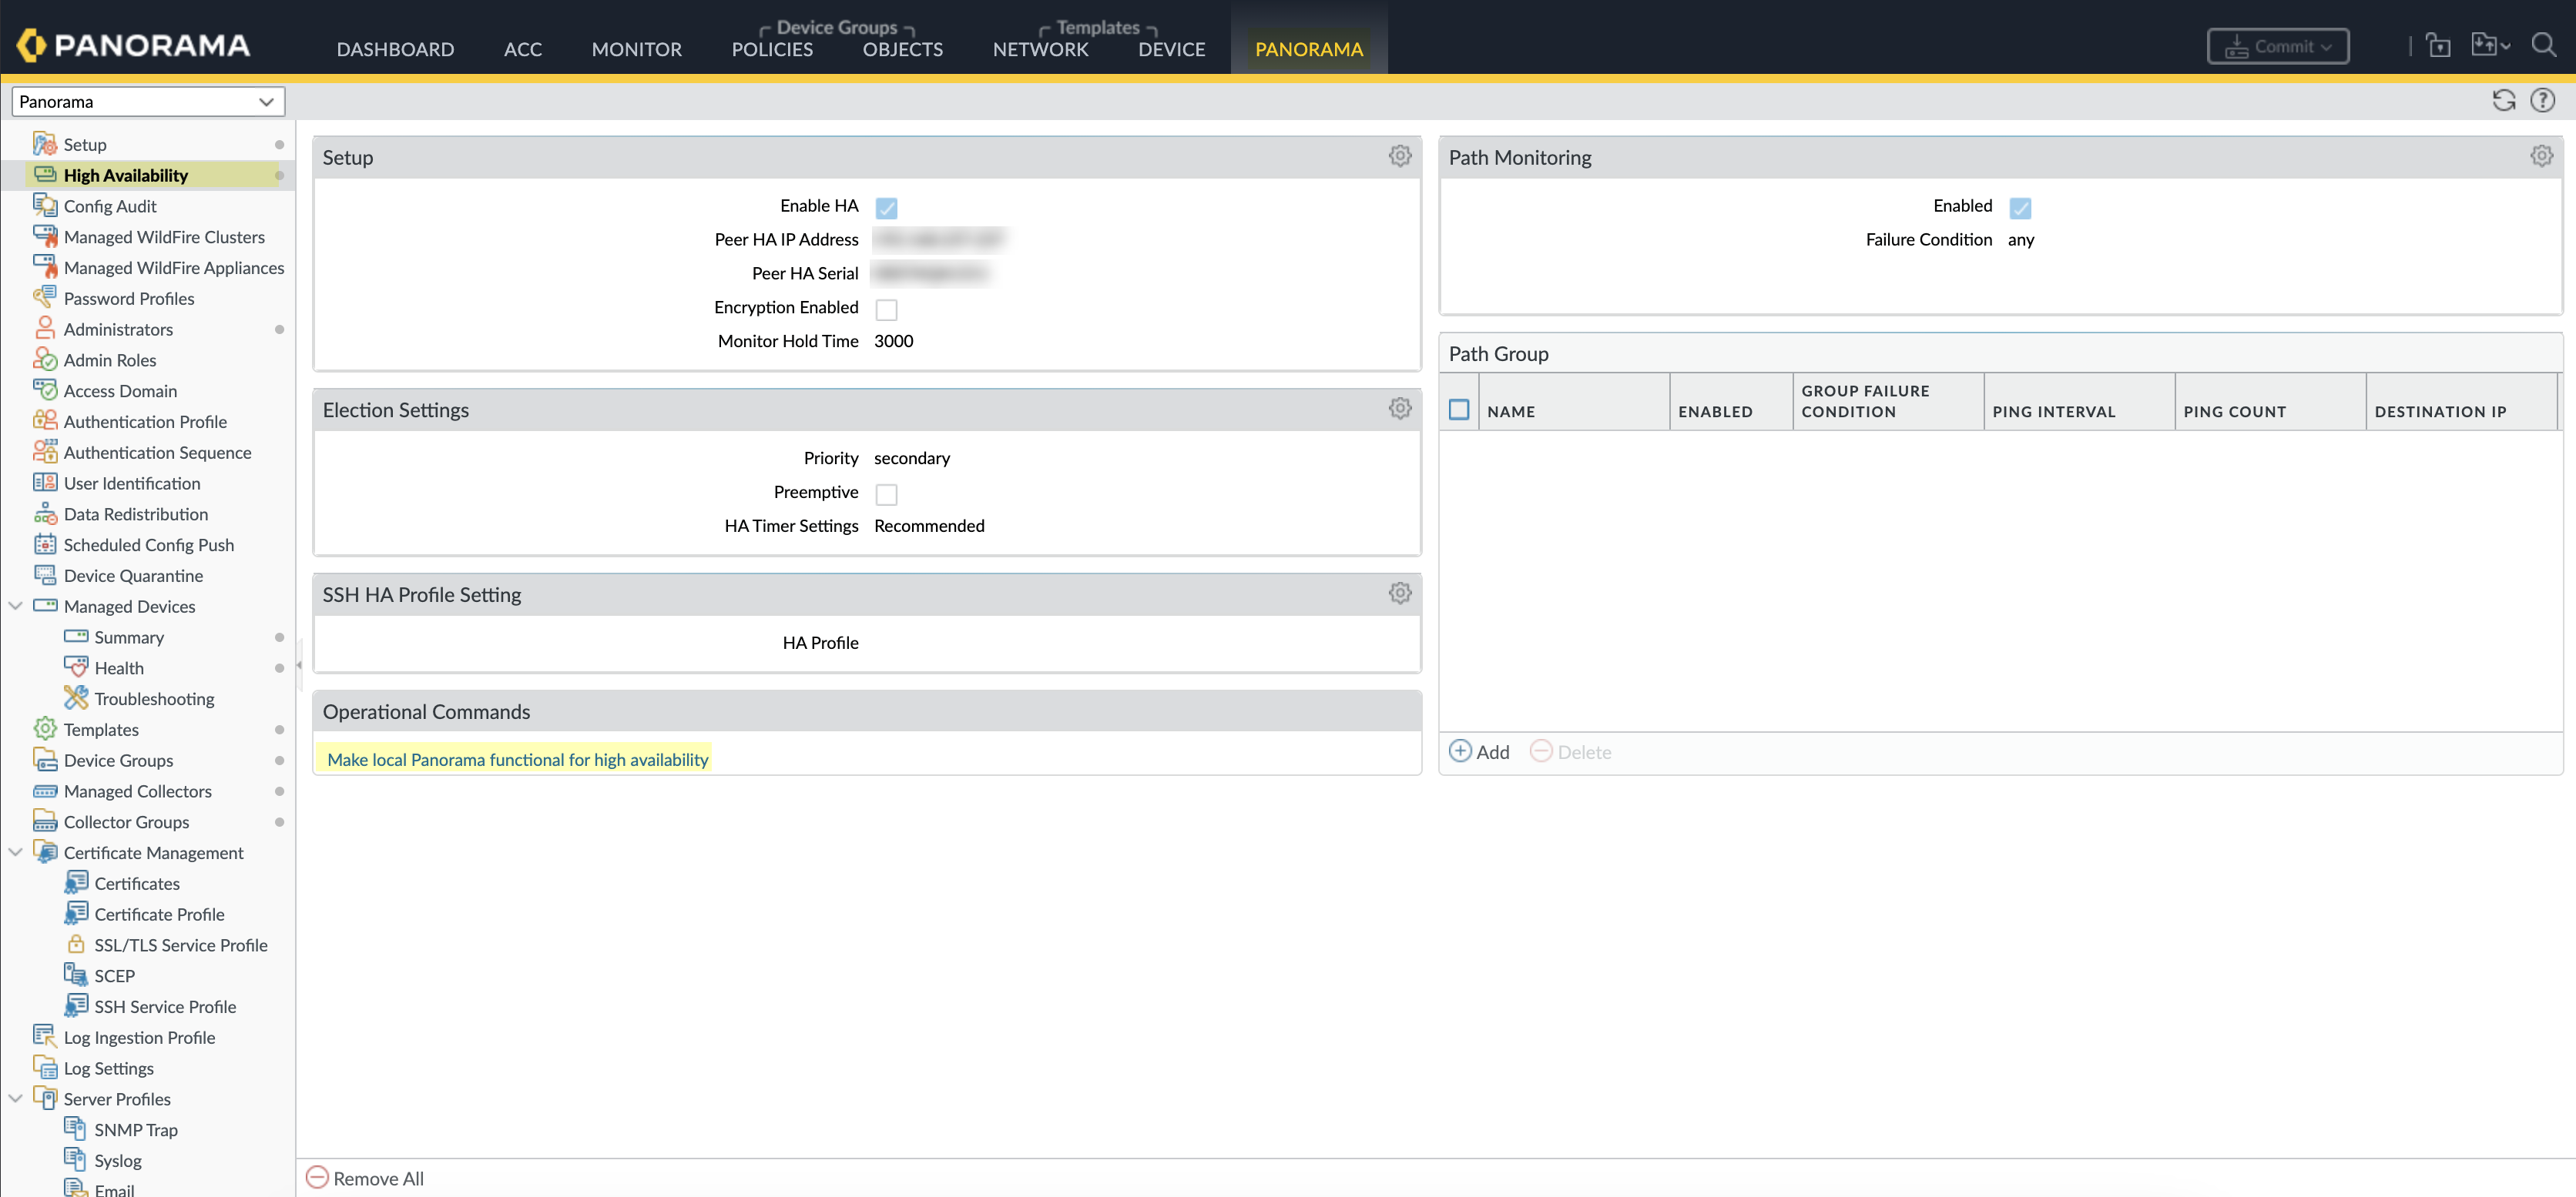This screenshot has height=1197, width=2576.
Task: Click the search magnifier icon
Action: point(2543,46)
